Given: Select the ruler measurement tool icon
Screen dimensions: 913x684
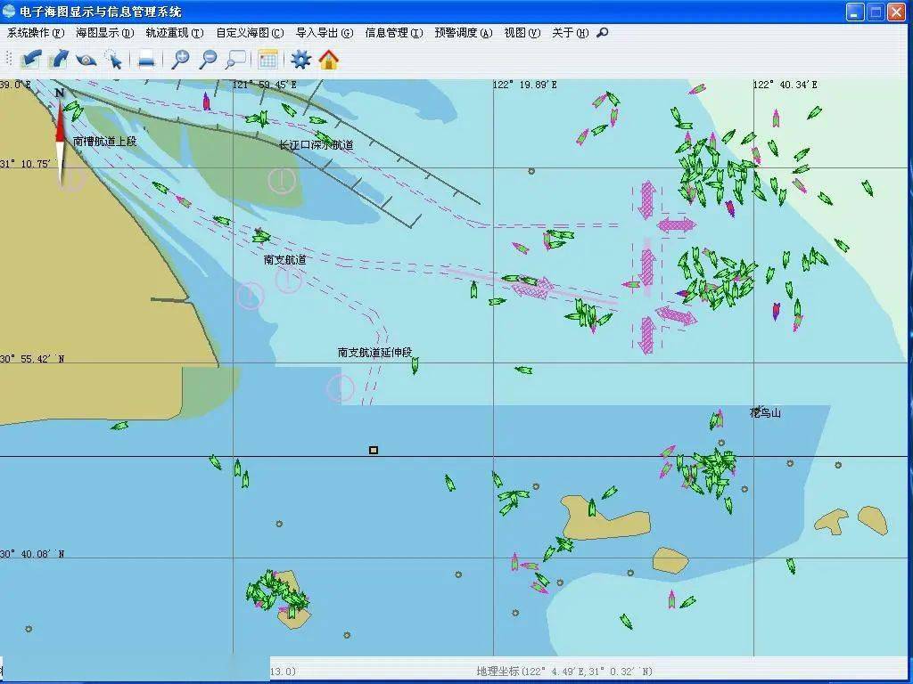Looking at the screenshot, I should [x=144, y=60].
